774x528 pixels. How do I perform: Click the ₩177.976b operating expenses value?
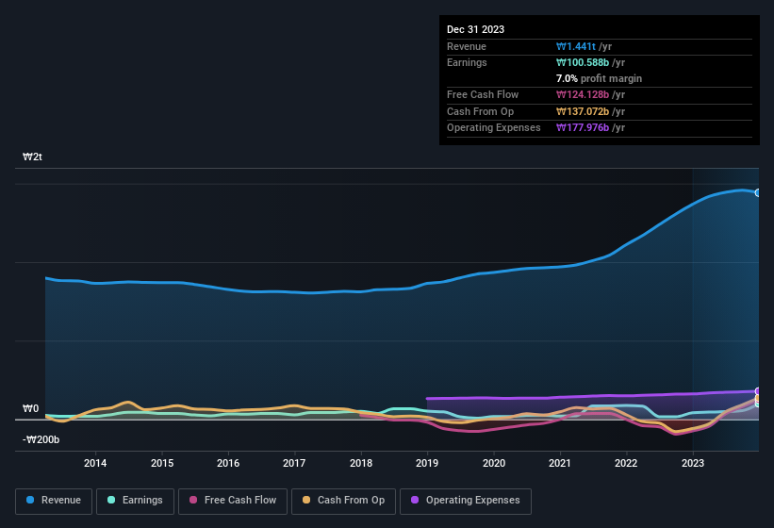(x=583, y=128)
